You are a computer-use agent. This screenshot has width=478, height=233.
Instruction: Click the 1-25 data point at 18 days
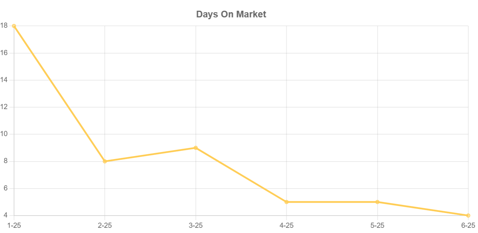(x=14, y=26)
